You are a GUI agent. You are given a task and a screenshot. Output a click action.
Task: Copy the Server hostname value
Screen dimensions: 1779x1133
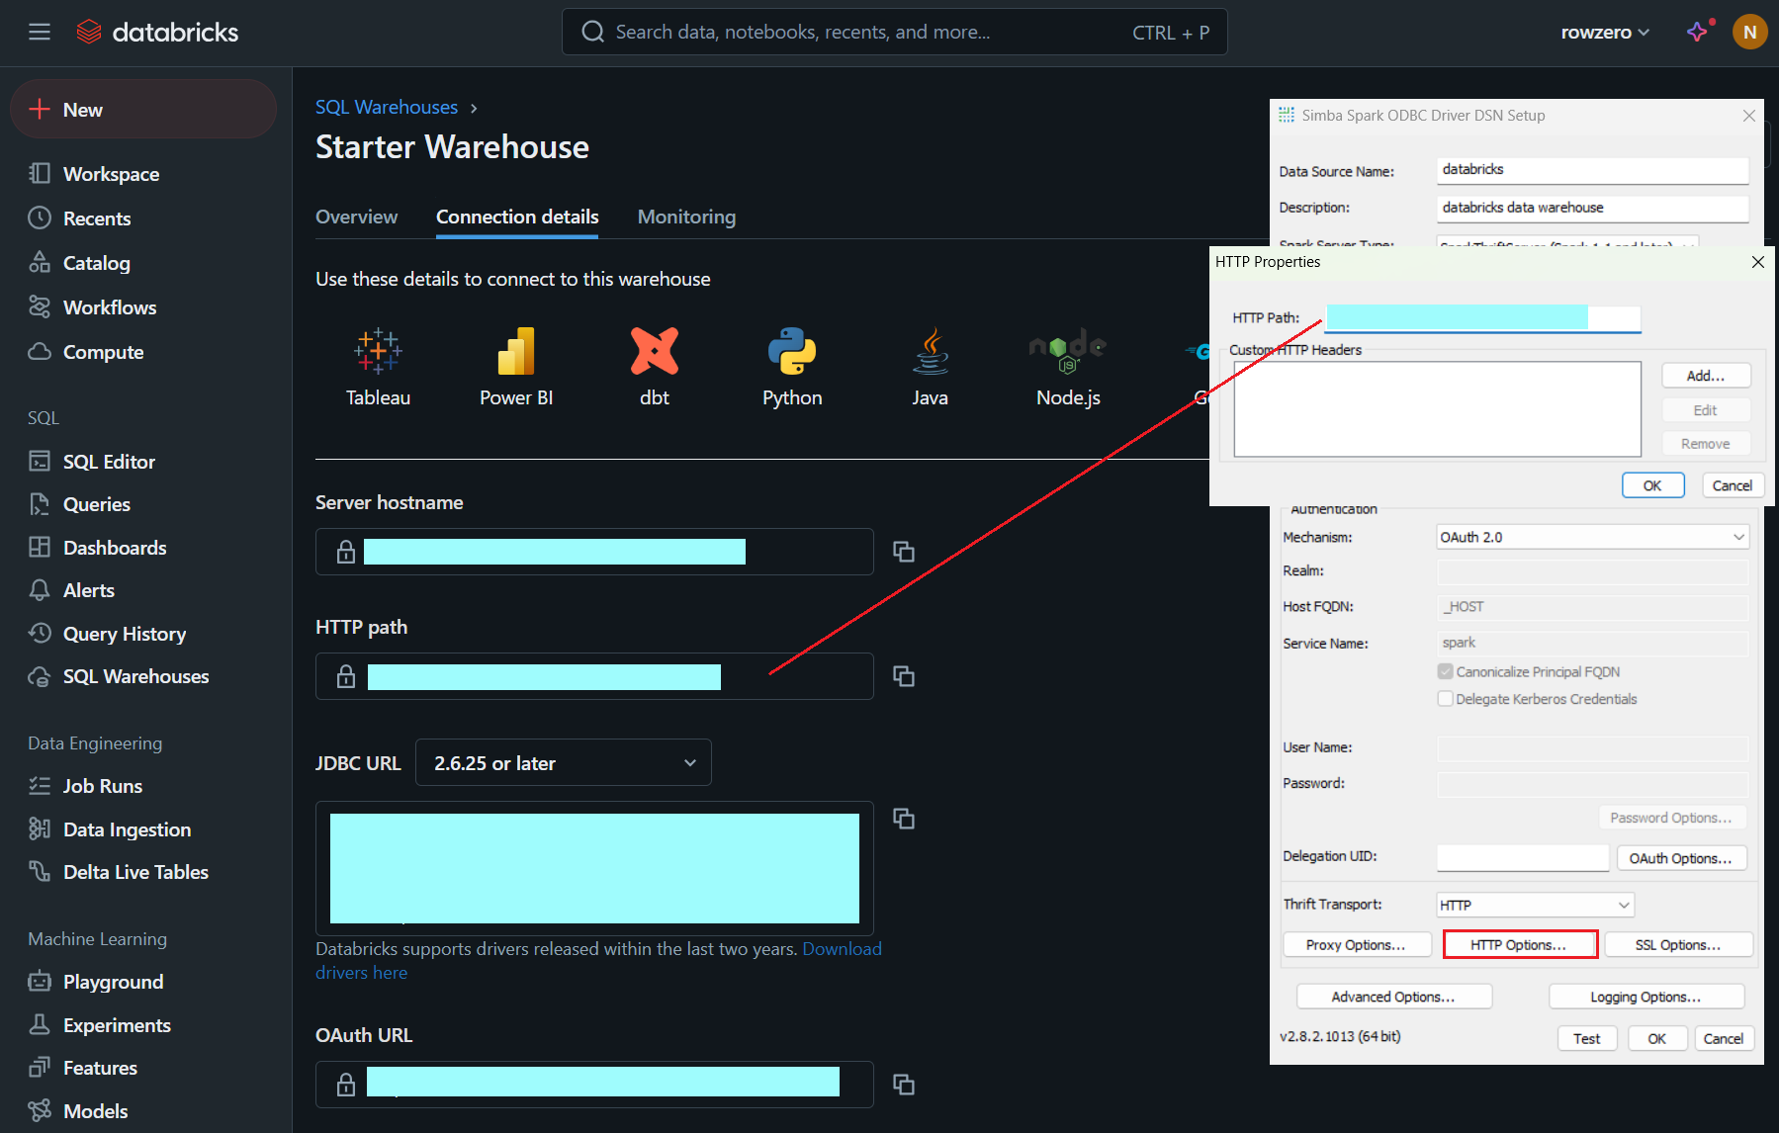point(903,552)
